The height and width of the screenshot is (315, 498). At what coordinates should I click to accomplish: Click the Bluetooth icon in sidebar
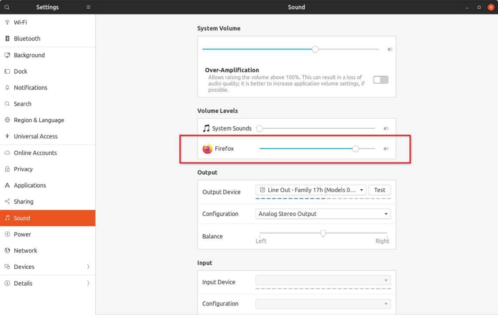click(7, 38)
